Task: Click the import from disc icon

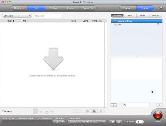Action: click(87, 111)
